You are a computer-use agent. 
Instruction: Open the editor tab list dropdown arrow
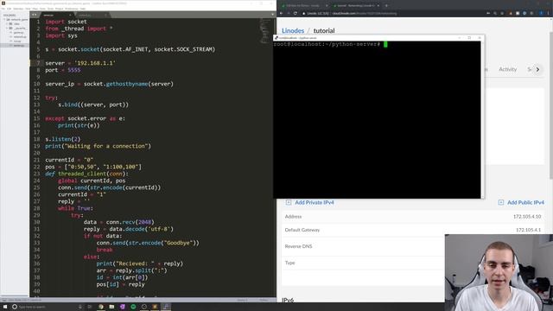coord(273,15)
